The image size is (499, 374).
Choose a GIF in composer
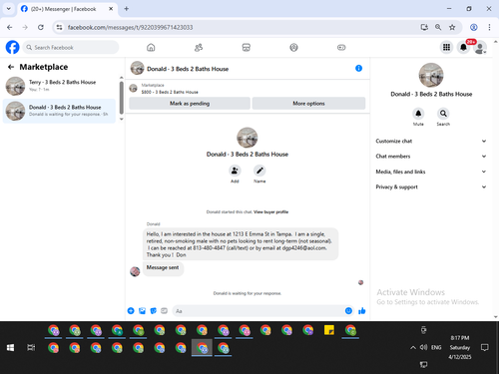pos(164,311)
